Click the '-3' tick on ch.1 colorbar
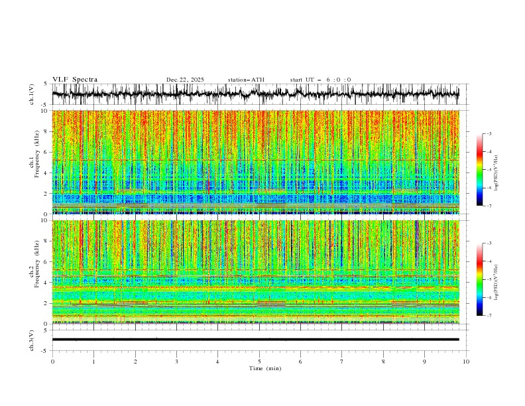This screenshot has width=525, height=406. pyautogui.click(x=489, y=133)
